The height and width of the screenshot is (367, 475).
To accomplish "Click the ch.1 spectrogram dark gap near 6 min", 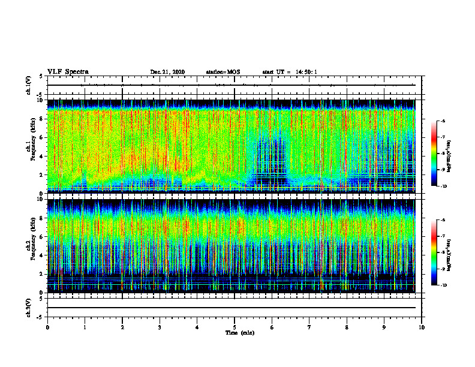I will (x=271, y=161).
